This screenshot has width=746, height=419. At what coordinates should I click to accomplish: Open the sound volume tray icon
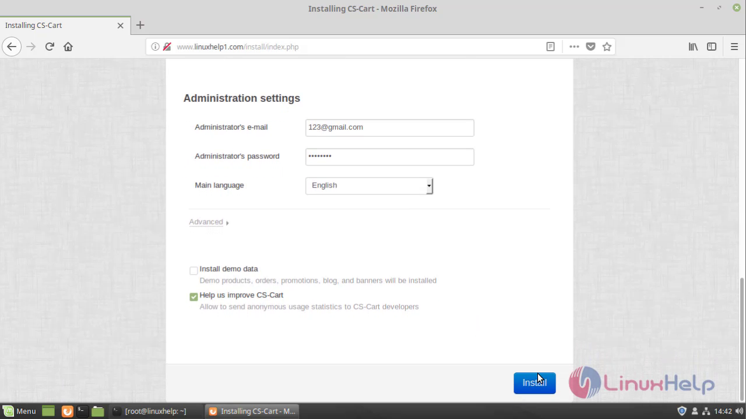click(x=739, y=411)
